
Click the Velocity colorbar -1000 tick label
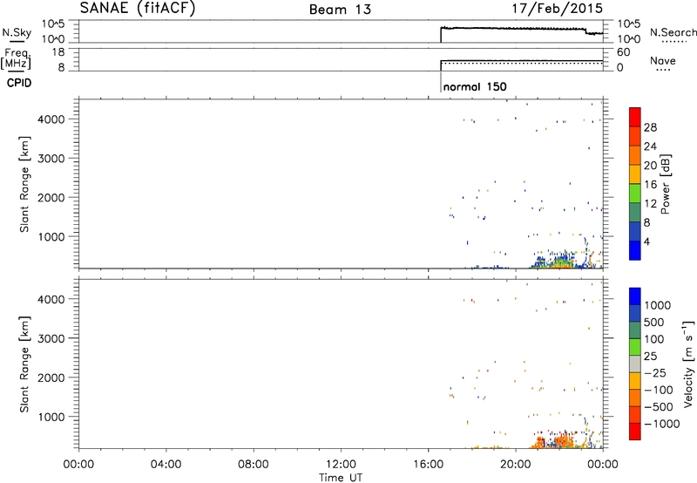pos(662,424)
